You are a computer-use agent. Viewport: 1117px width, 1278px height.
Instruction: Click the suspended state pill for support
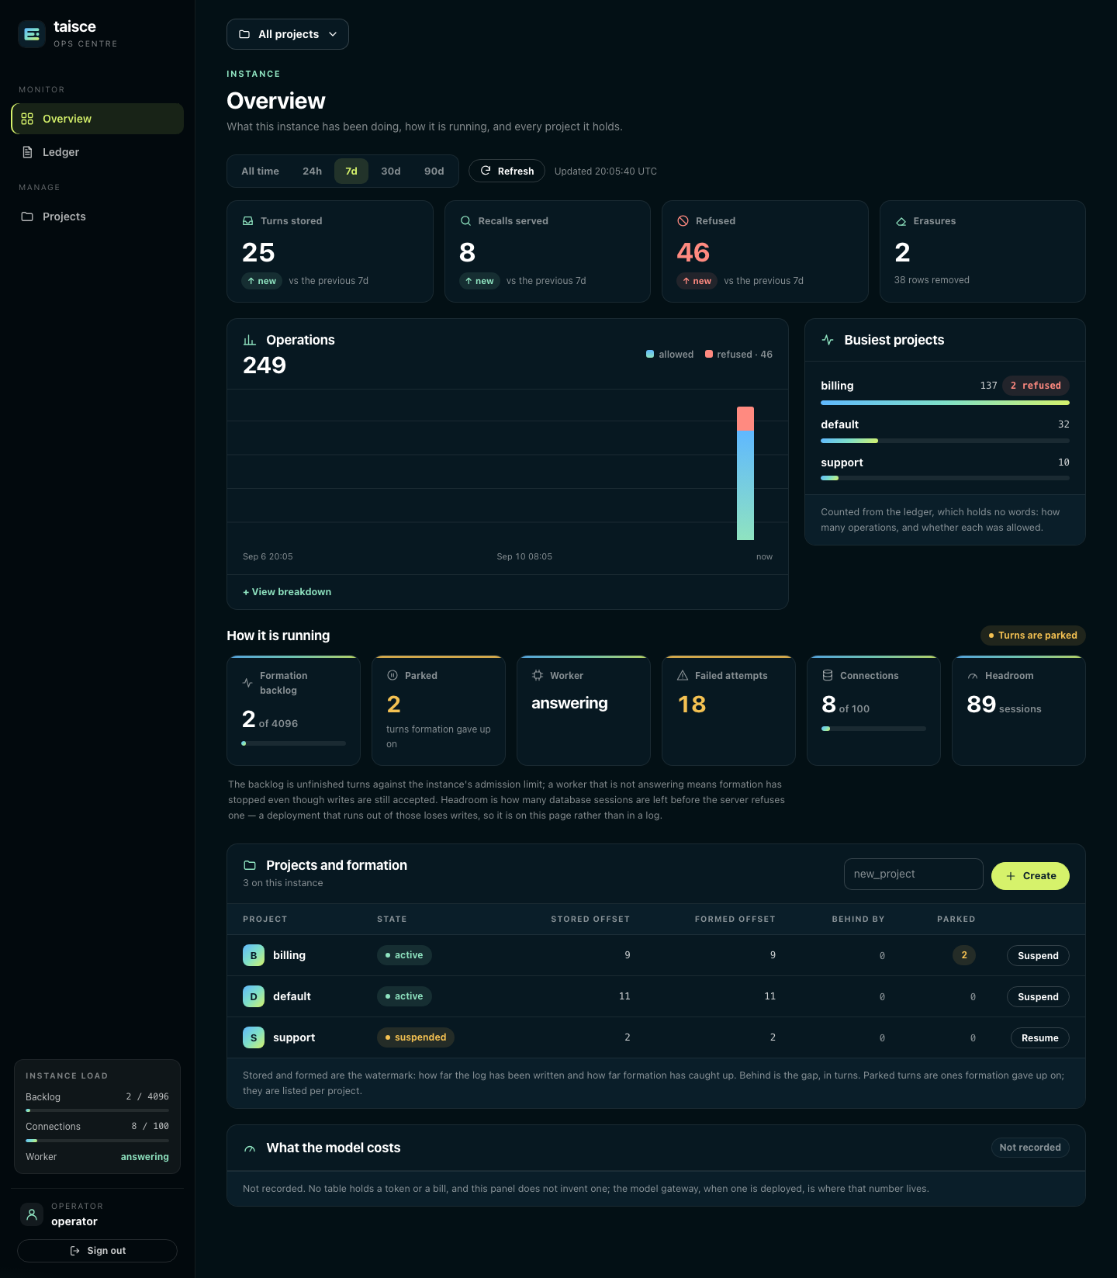point(416,1037)
